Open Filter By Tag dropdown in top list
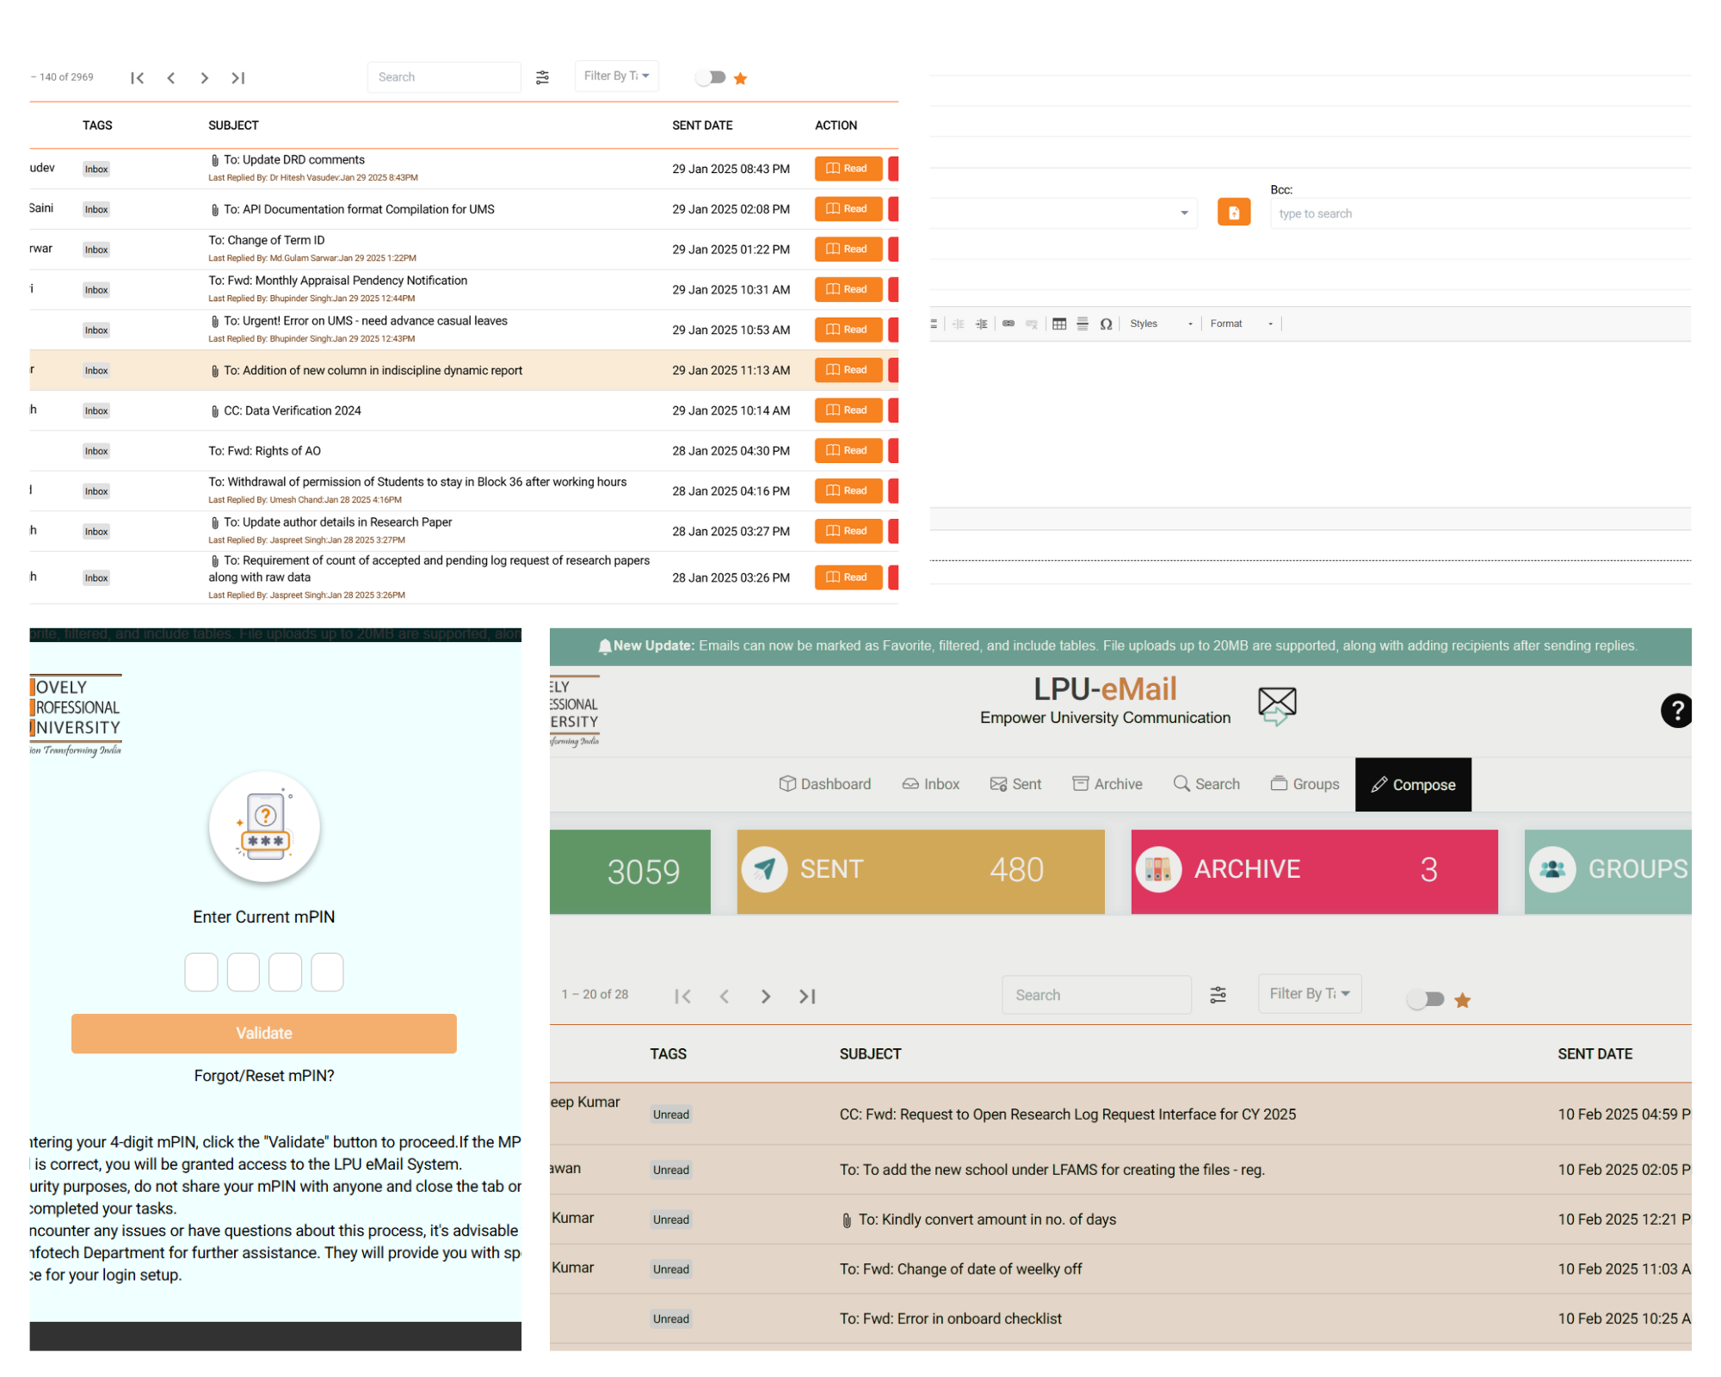 (616, 76)
